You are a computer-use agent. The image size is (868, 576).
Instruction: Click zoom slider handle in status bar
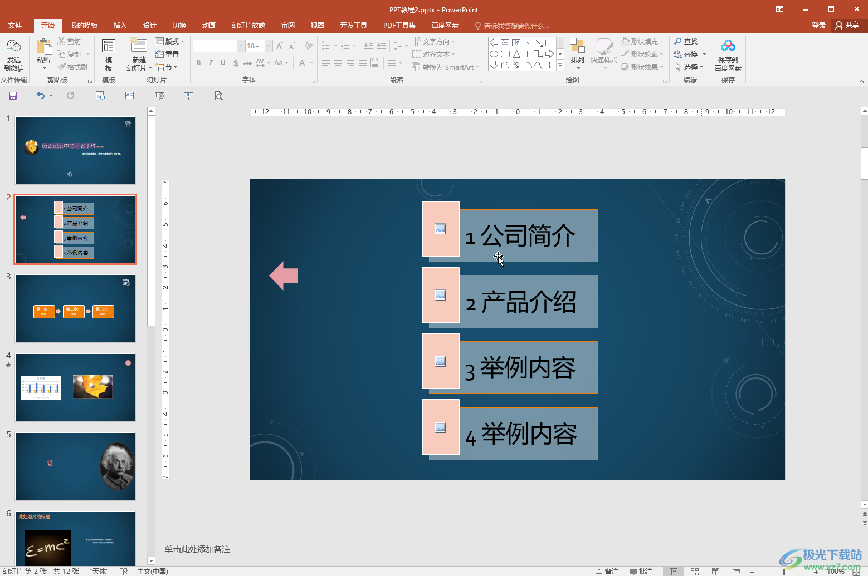point(784,572)
